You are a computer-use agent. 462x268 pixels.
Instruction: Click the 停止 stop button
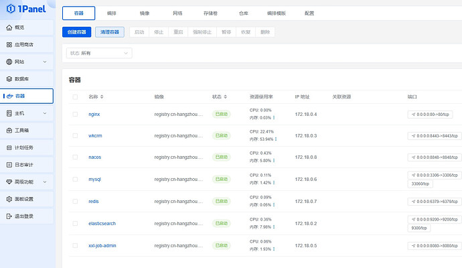tap(159, 32)
